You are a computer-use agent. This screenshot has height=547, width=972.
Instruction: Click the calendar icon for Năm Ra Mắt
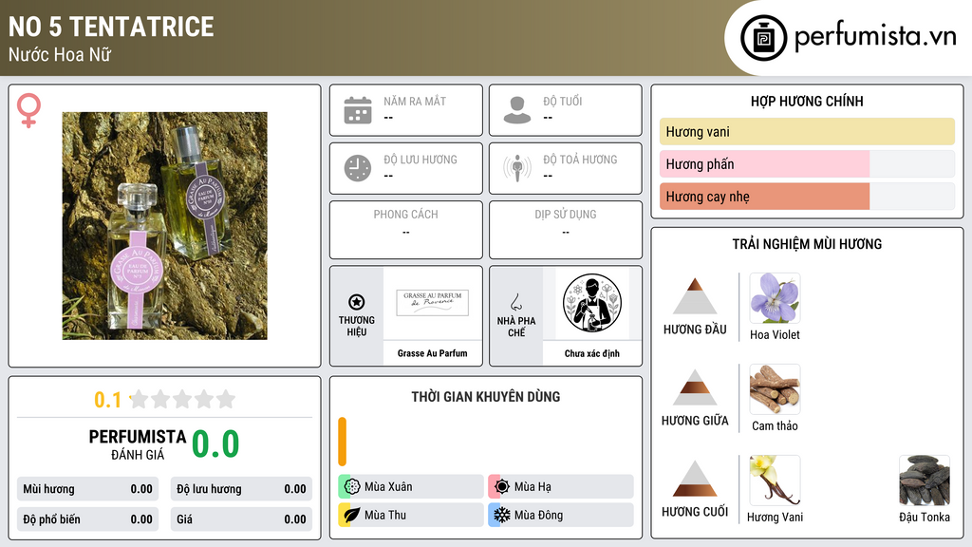pyautogui.click(x=358, y=110)
